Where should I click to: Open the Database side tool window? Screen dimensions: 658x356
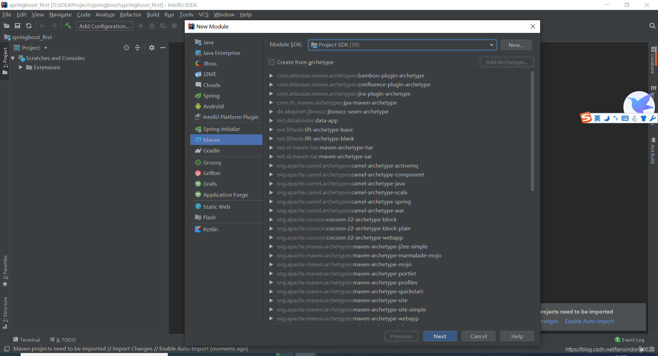[x=653, y=60]
